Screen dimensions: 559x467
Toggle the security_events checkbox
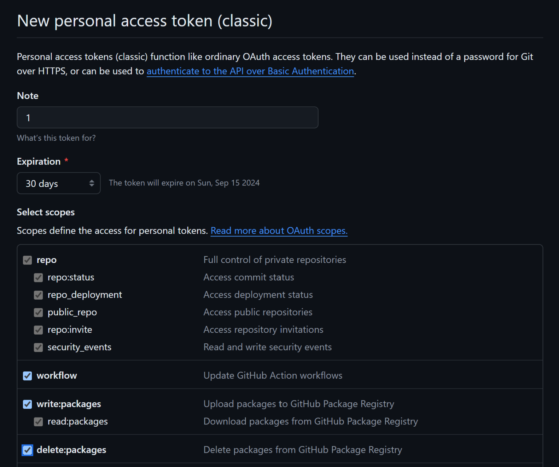pyautogui.click(x=38, y=347)
